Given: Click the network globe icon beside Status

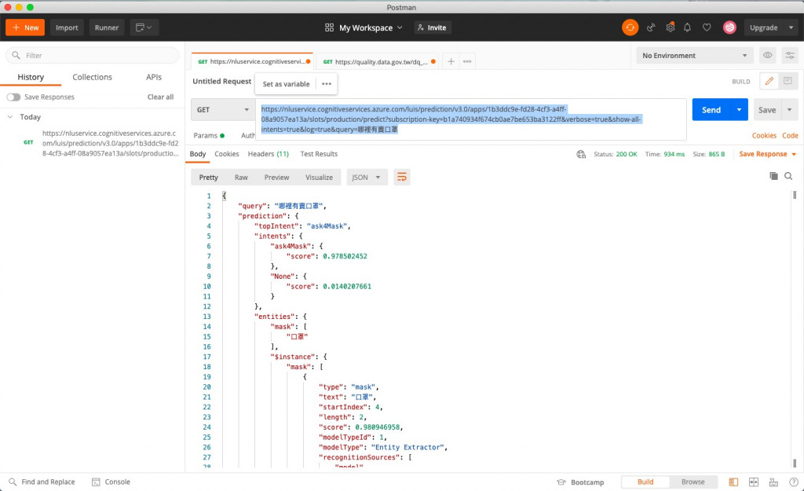Looking at the screenshot, I should pyautogui.click(x=581, y=154).
